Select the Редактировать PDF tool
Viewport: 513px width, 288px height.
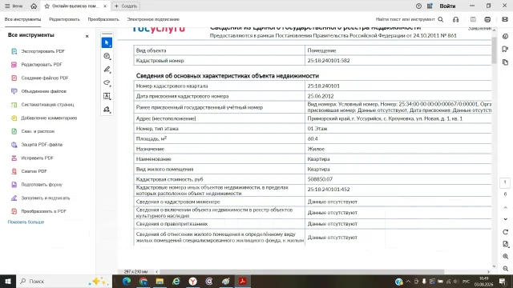36,65
